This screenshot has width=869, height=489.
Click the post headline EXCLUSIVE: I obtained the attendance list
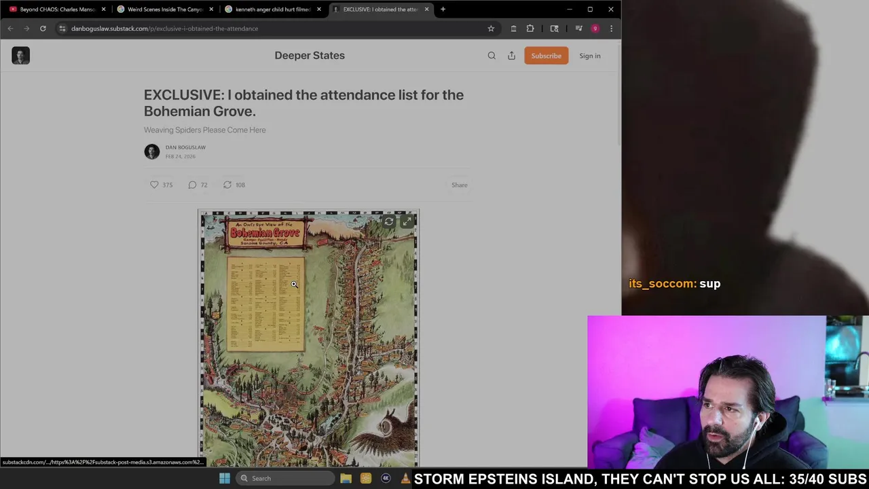pos(303,103)
